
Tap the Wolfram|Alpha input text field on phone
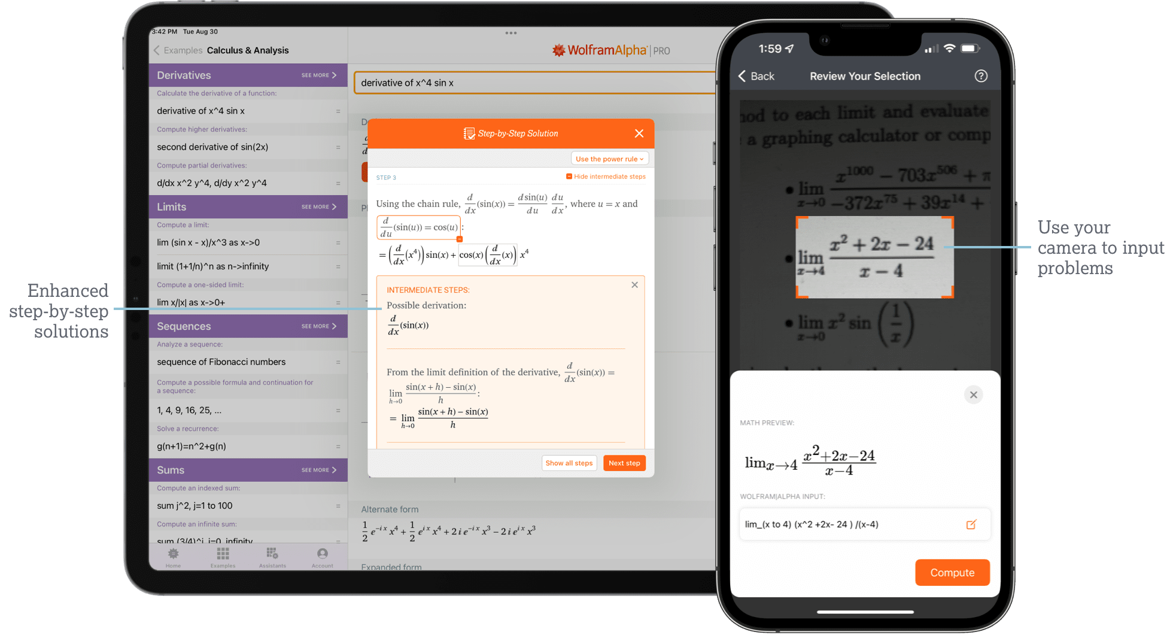point(865,524)
